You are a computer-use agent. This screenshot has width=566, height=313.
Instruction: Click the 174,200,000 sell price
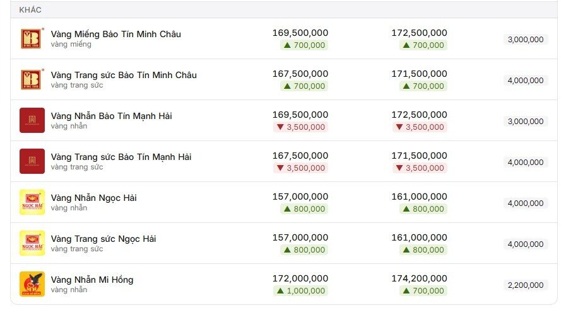pyautogui.click(x=420, y=278)
